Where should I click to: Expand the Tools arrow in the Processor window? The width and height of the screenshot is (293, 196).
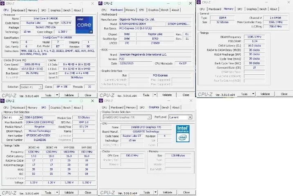coord(57,95)
